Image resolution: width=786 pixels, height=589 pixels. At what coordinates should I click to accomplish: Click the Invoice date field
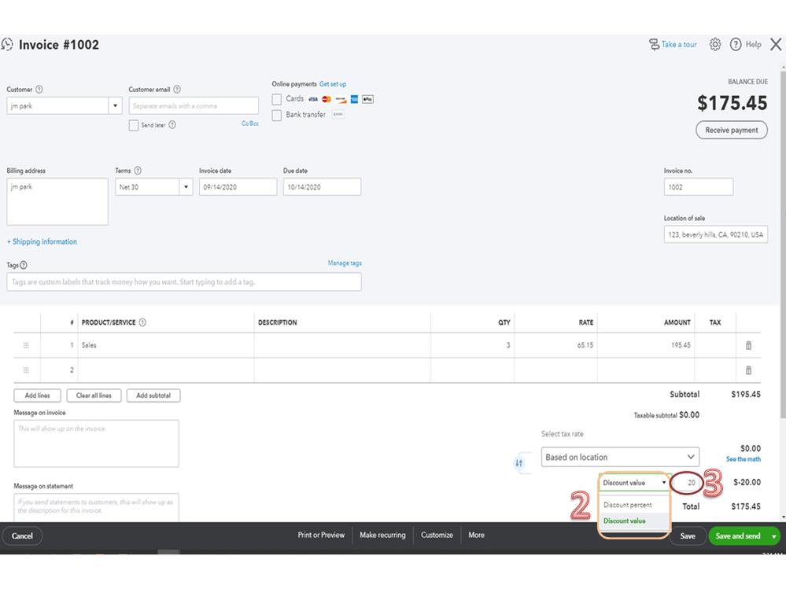[x=238, y=187]
